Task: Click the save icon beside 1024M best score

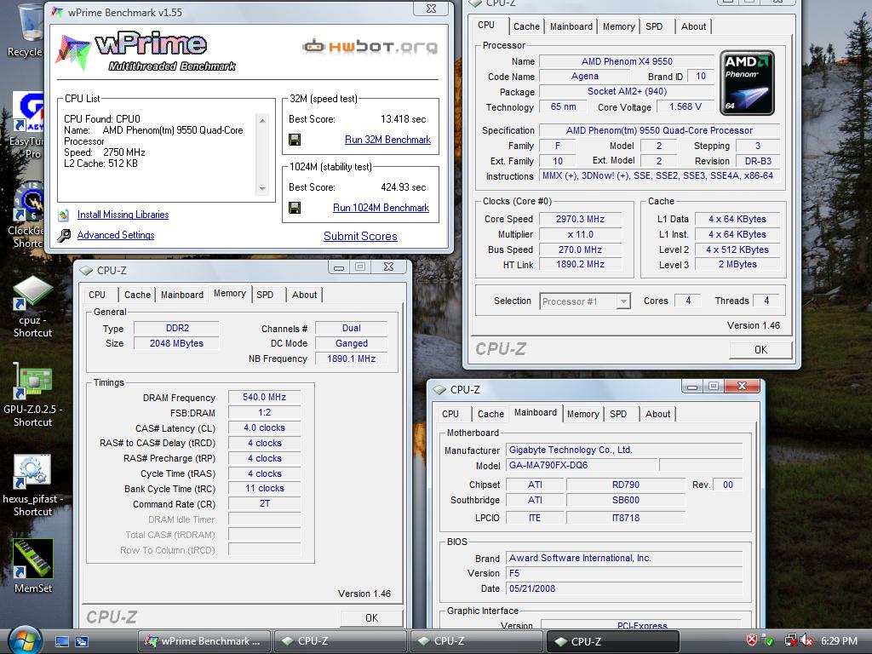Action: (x=295, y=208)
